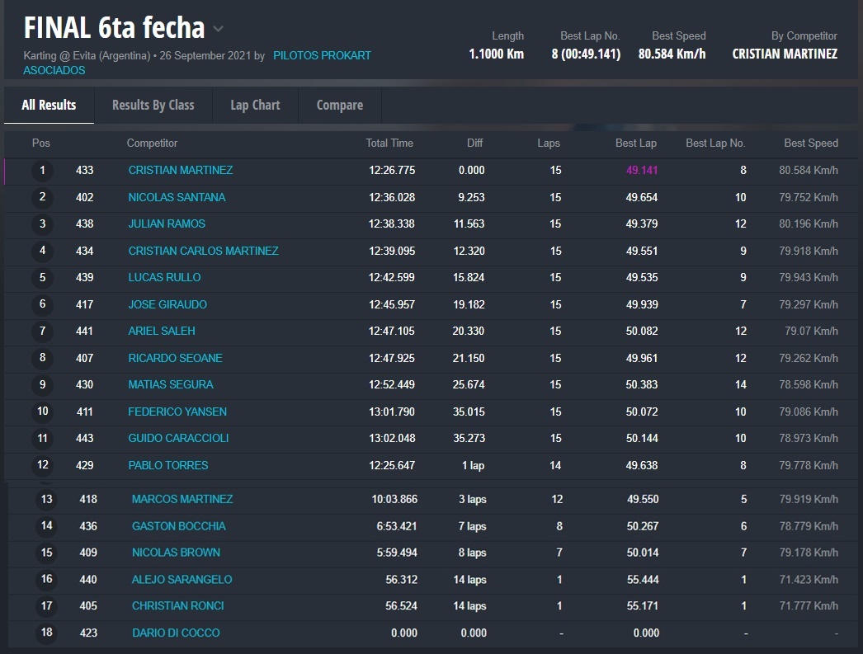Open competitor CRISTIAN MARTINEZ profile
This screenshot has width=863, height=654.
[180, 171]
